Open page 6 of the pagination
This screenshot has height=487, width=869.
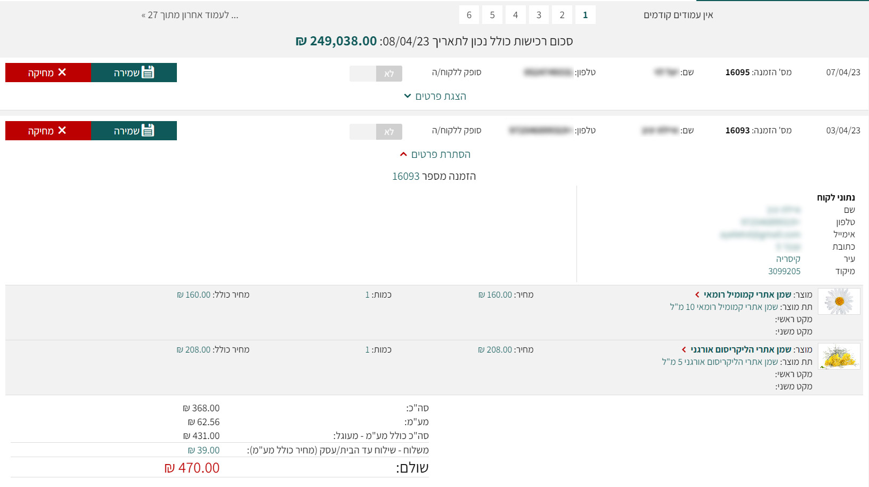tap(469, 15)
